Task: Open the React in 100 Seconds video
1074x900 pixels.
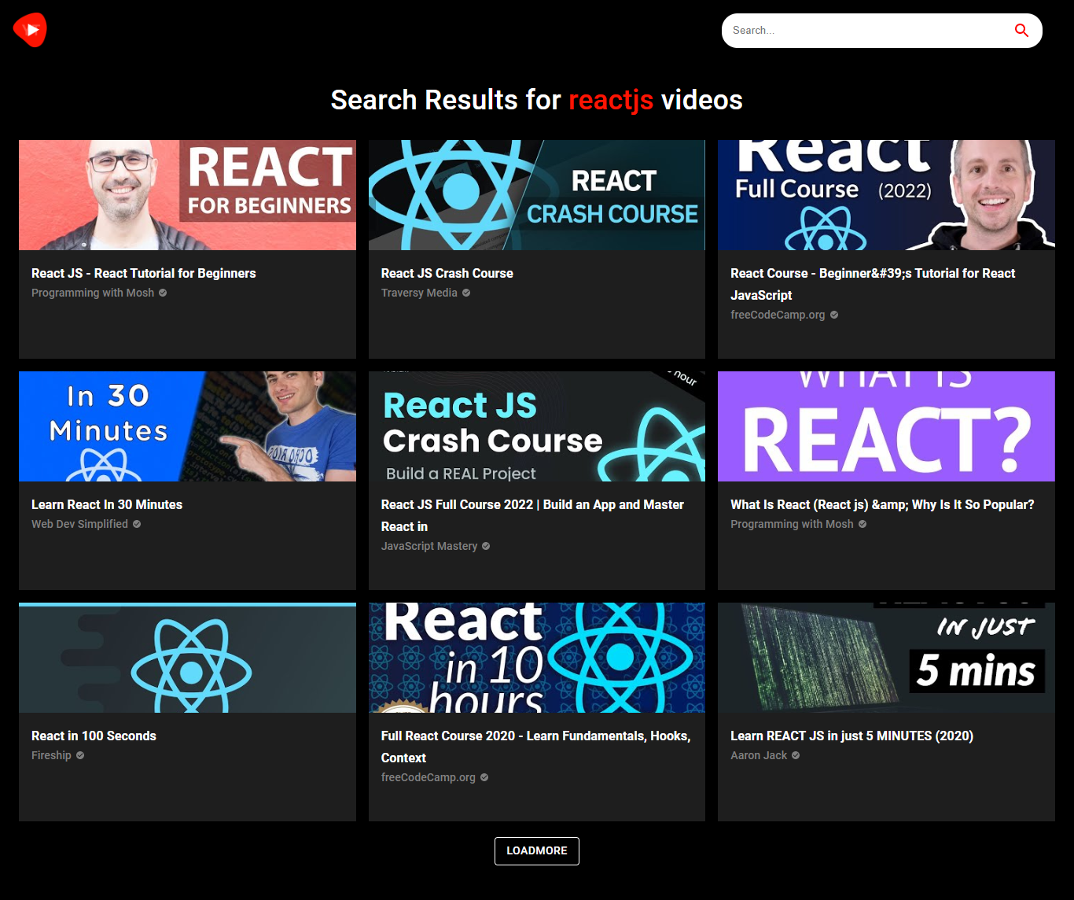Action: [93, 736]
